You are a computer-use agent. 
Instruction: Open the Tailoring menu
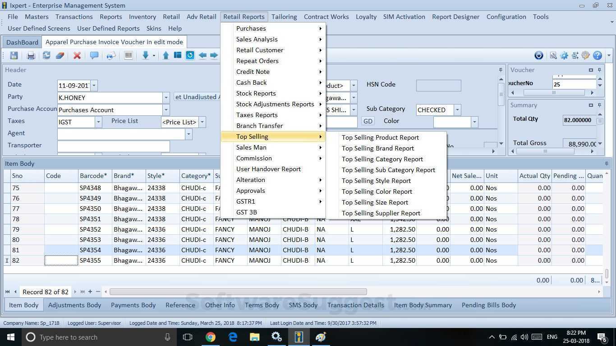(284, 17)
